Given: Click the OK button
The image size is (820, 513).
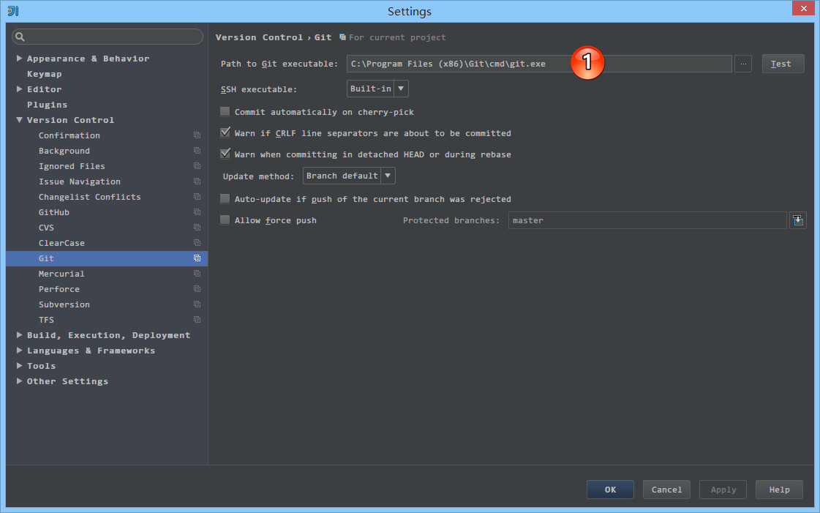Looking at the screenshot, I should pyautogui.click(x=610, y=490).
